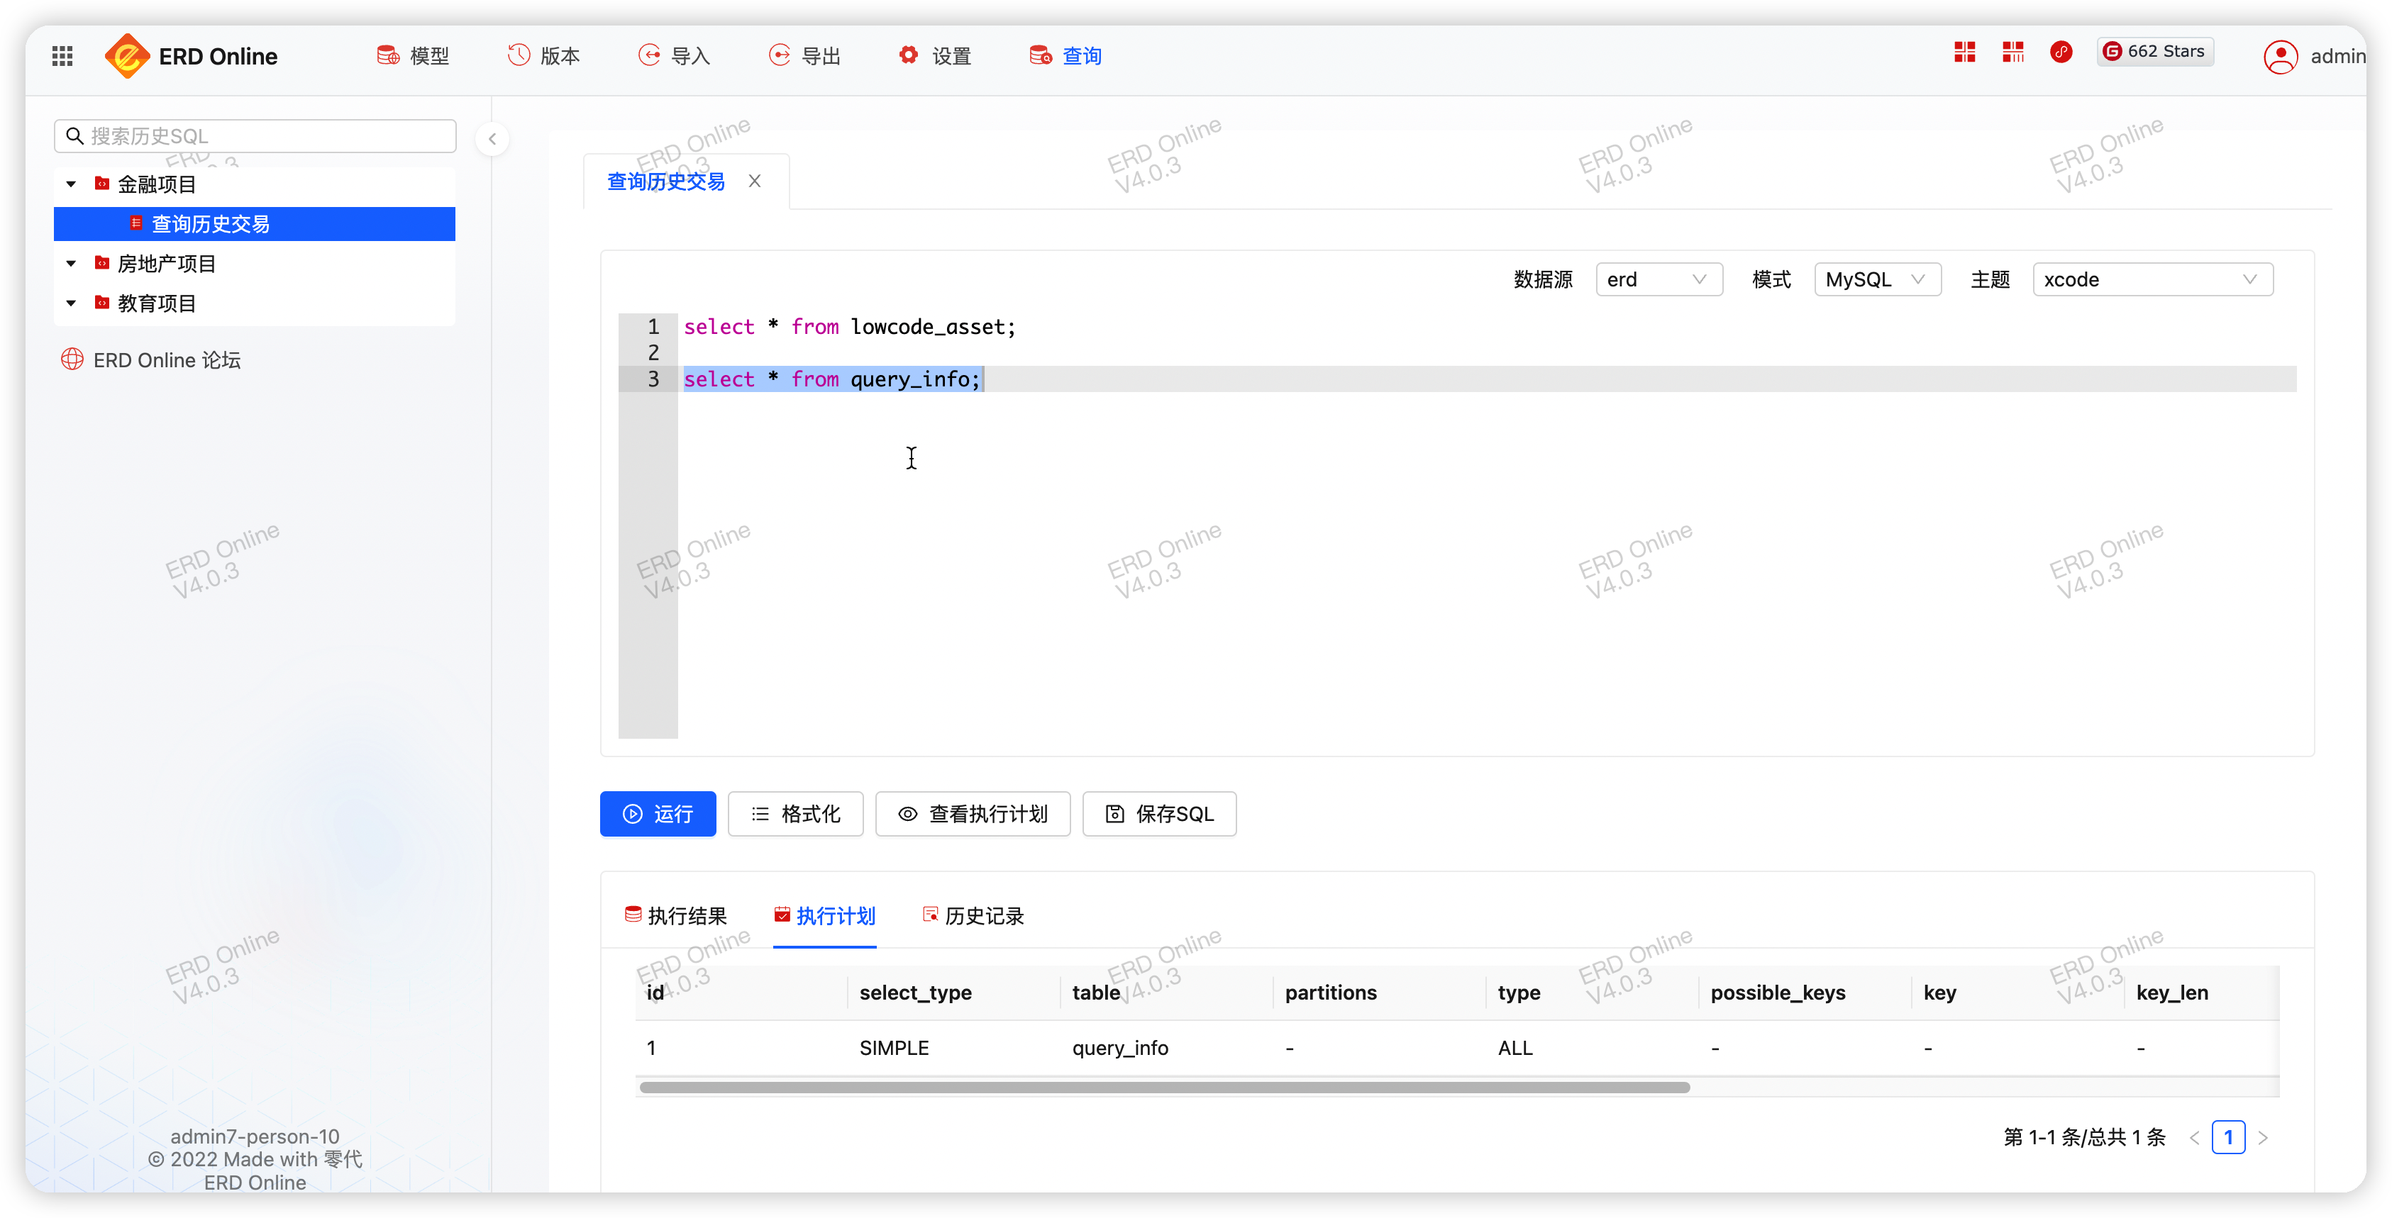The width and height of the screenshot is (2392, 1218).
Task: Click the second red layout grid icon top right
Action: [x=2013, y=52]
